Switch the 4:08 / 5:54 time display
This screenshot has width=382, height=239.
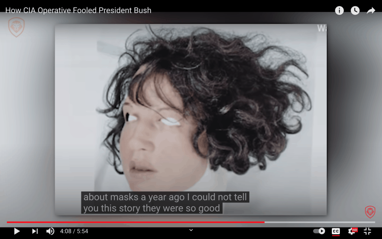[x=74, y=231]
